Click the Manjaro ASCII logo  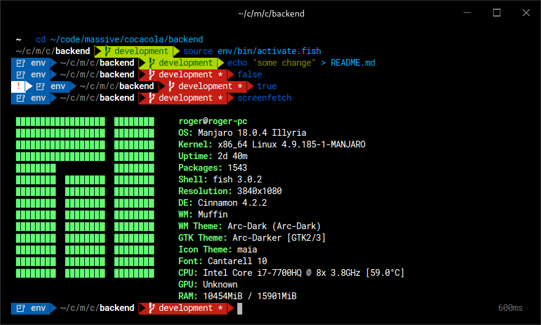[x=85, y=197]
